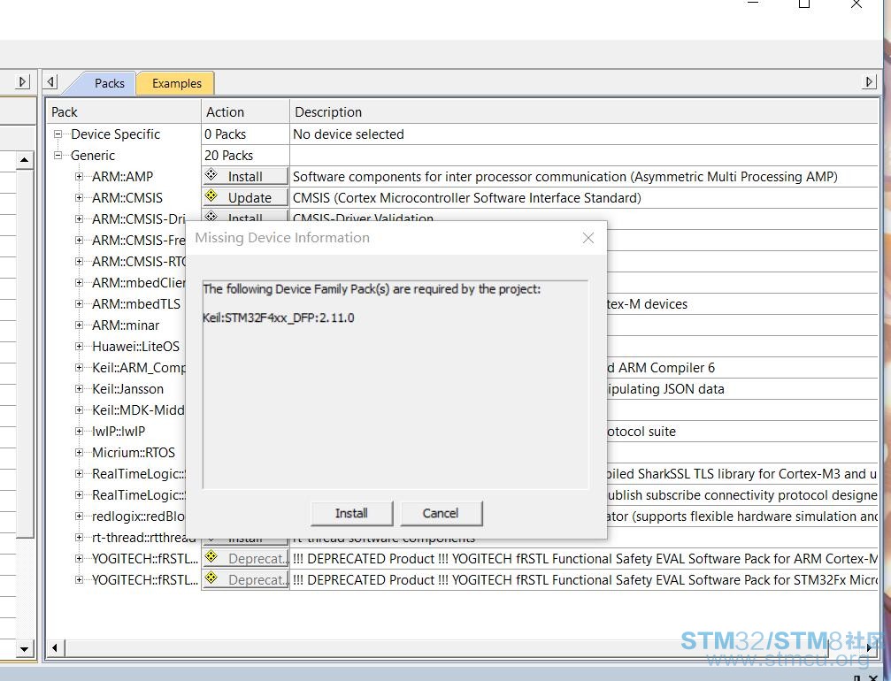Update the ARM::CMSIS pack
Image resolution: width=891 pixels, height=681 pixels.
pos(245,197)
